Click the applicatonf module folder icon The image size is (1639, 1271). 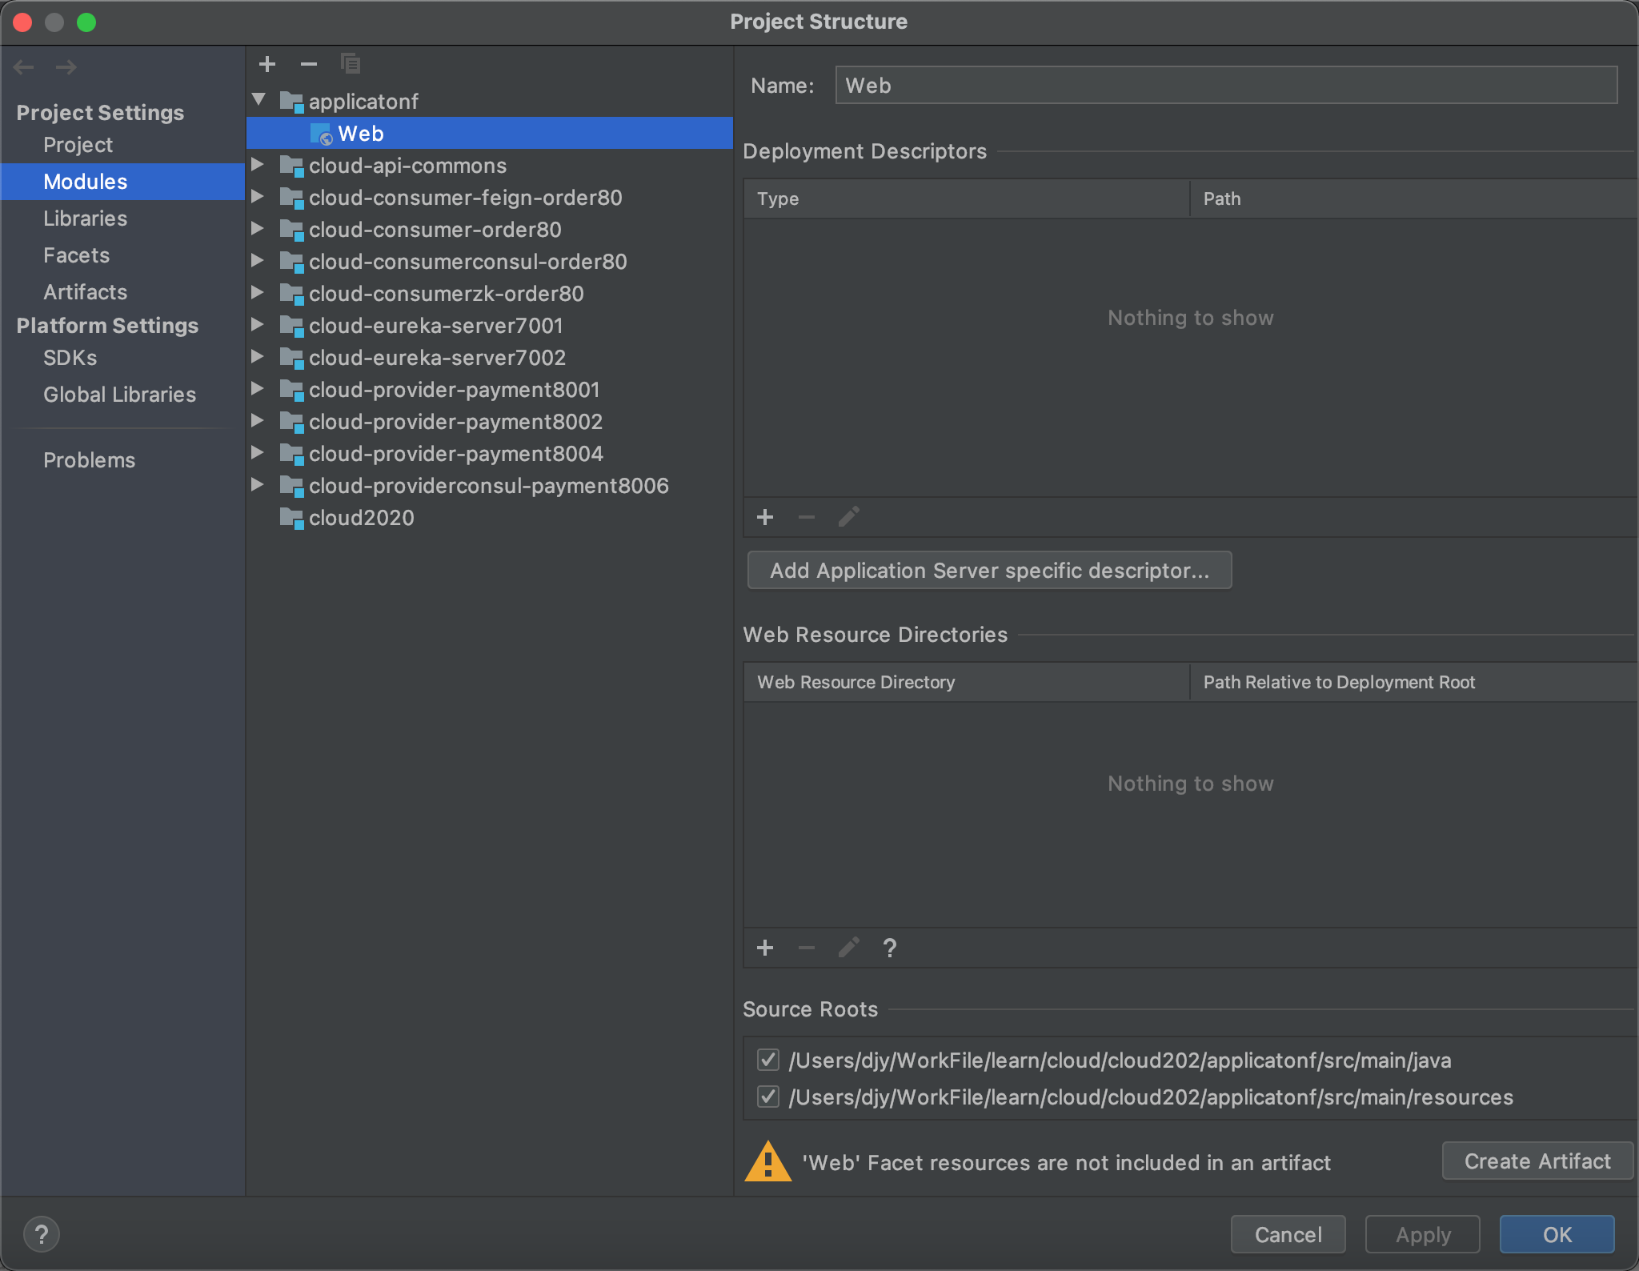291,102
